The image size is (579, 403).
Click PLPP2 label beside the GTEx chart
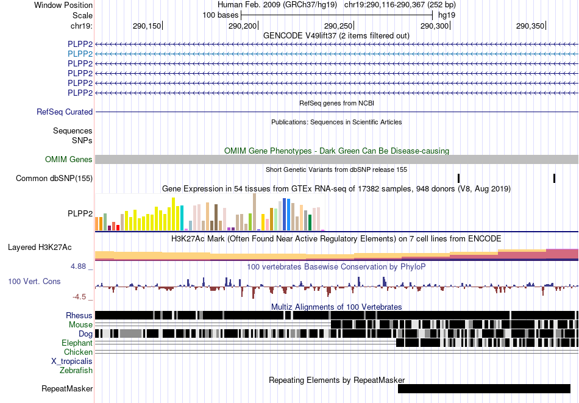click(x=80, y=213)
